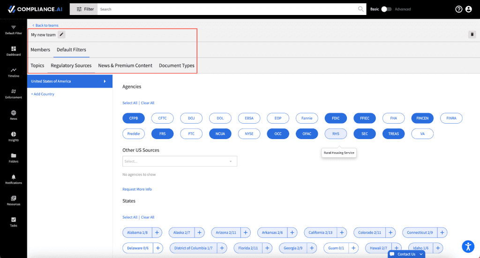Image resolution: width=480 pixels, height=258 pixels.
Task: Deselect the OFAC agency chip
Action: click(307, 134)
